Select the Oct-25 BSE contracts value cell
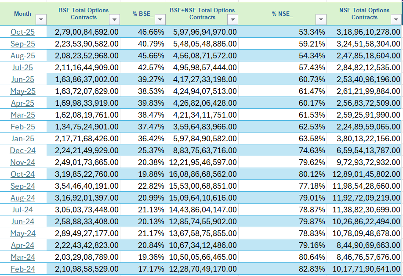 pos(86,32)
